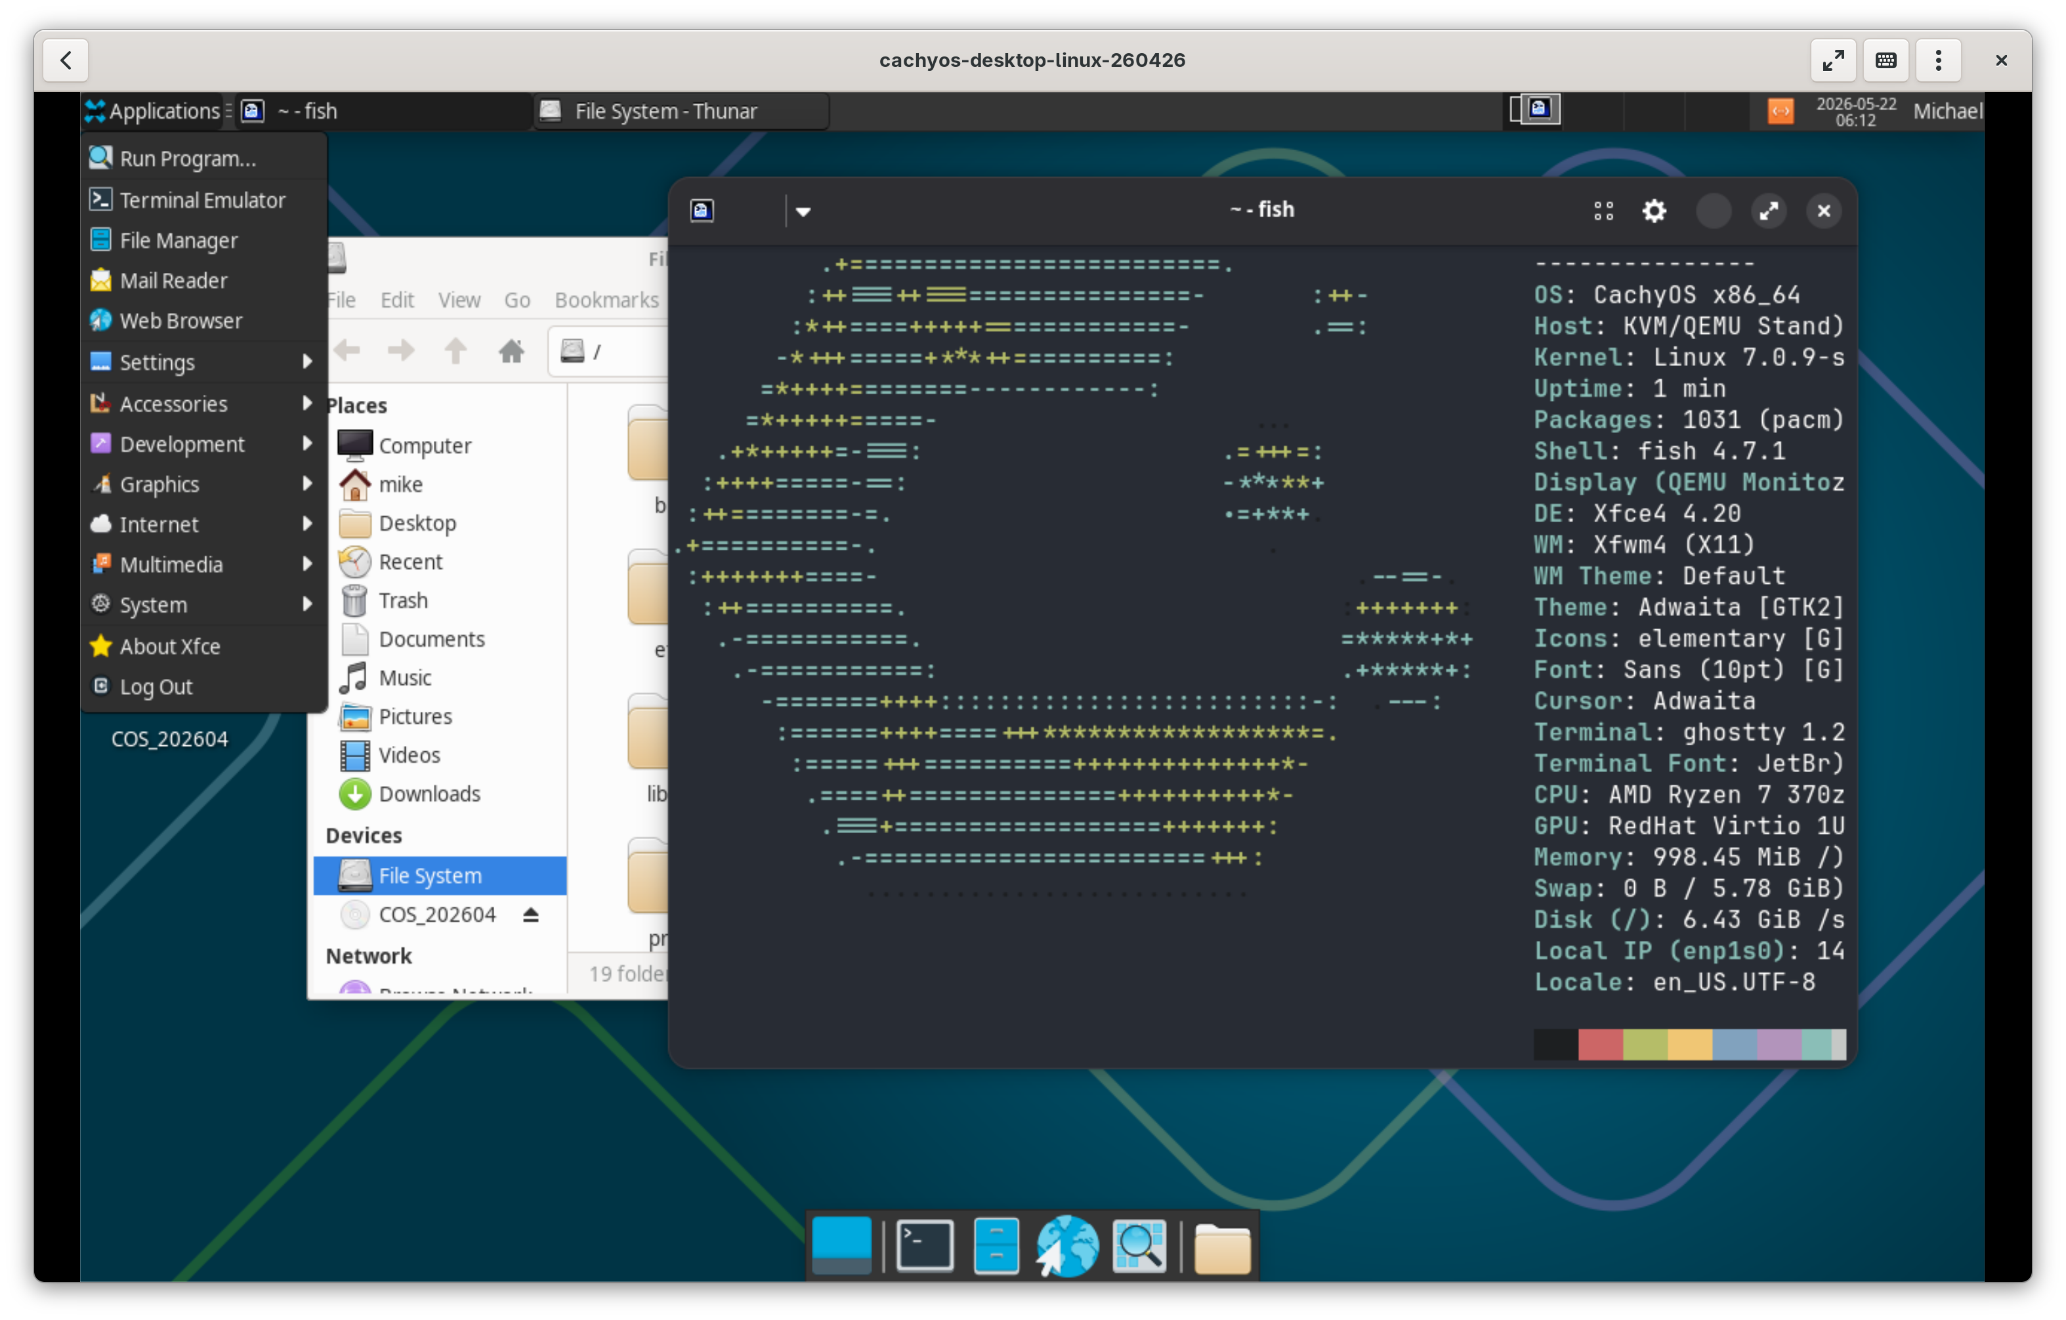2066x1320 pixels.
Task: Open Run Program from the Applications menu
Action: coord(204,159)
